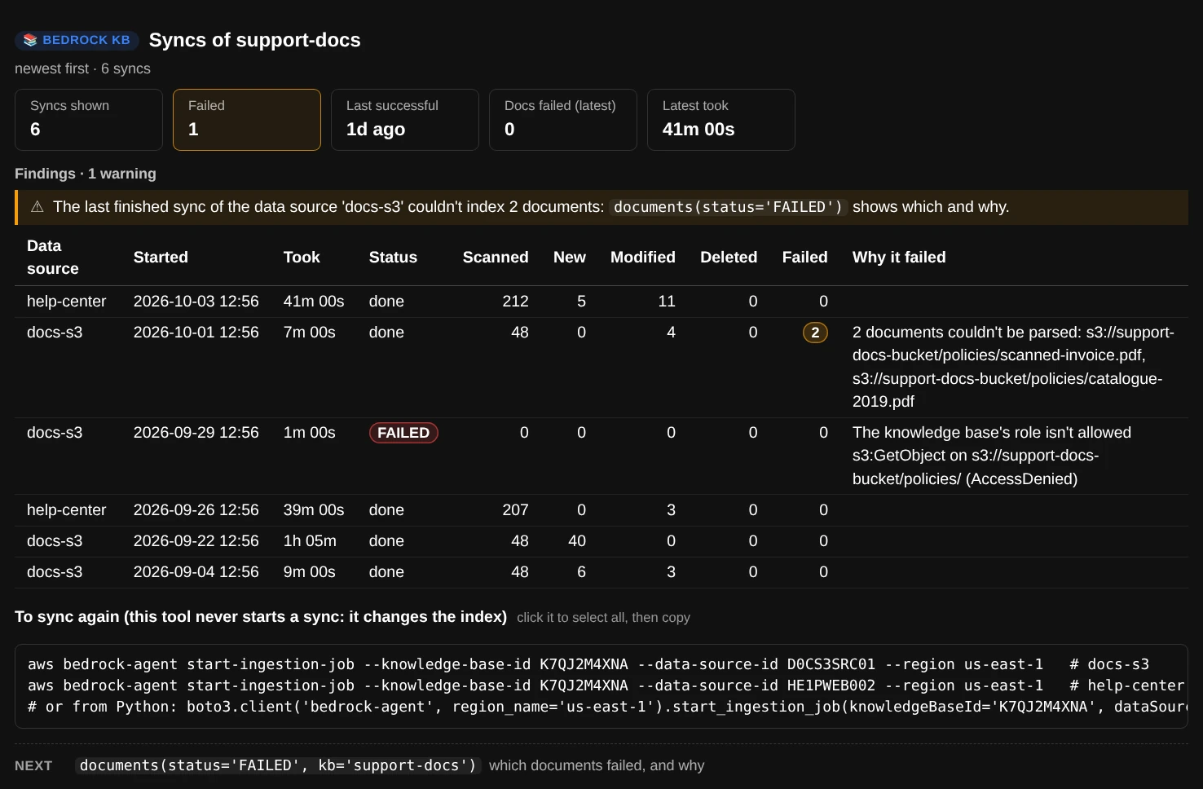Click the Deleted column header
Image resolution: width=1203 pixels, height=789 pixels.
pyautogui.click(x=729, y=258)
